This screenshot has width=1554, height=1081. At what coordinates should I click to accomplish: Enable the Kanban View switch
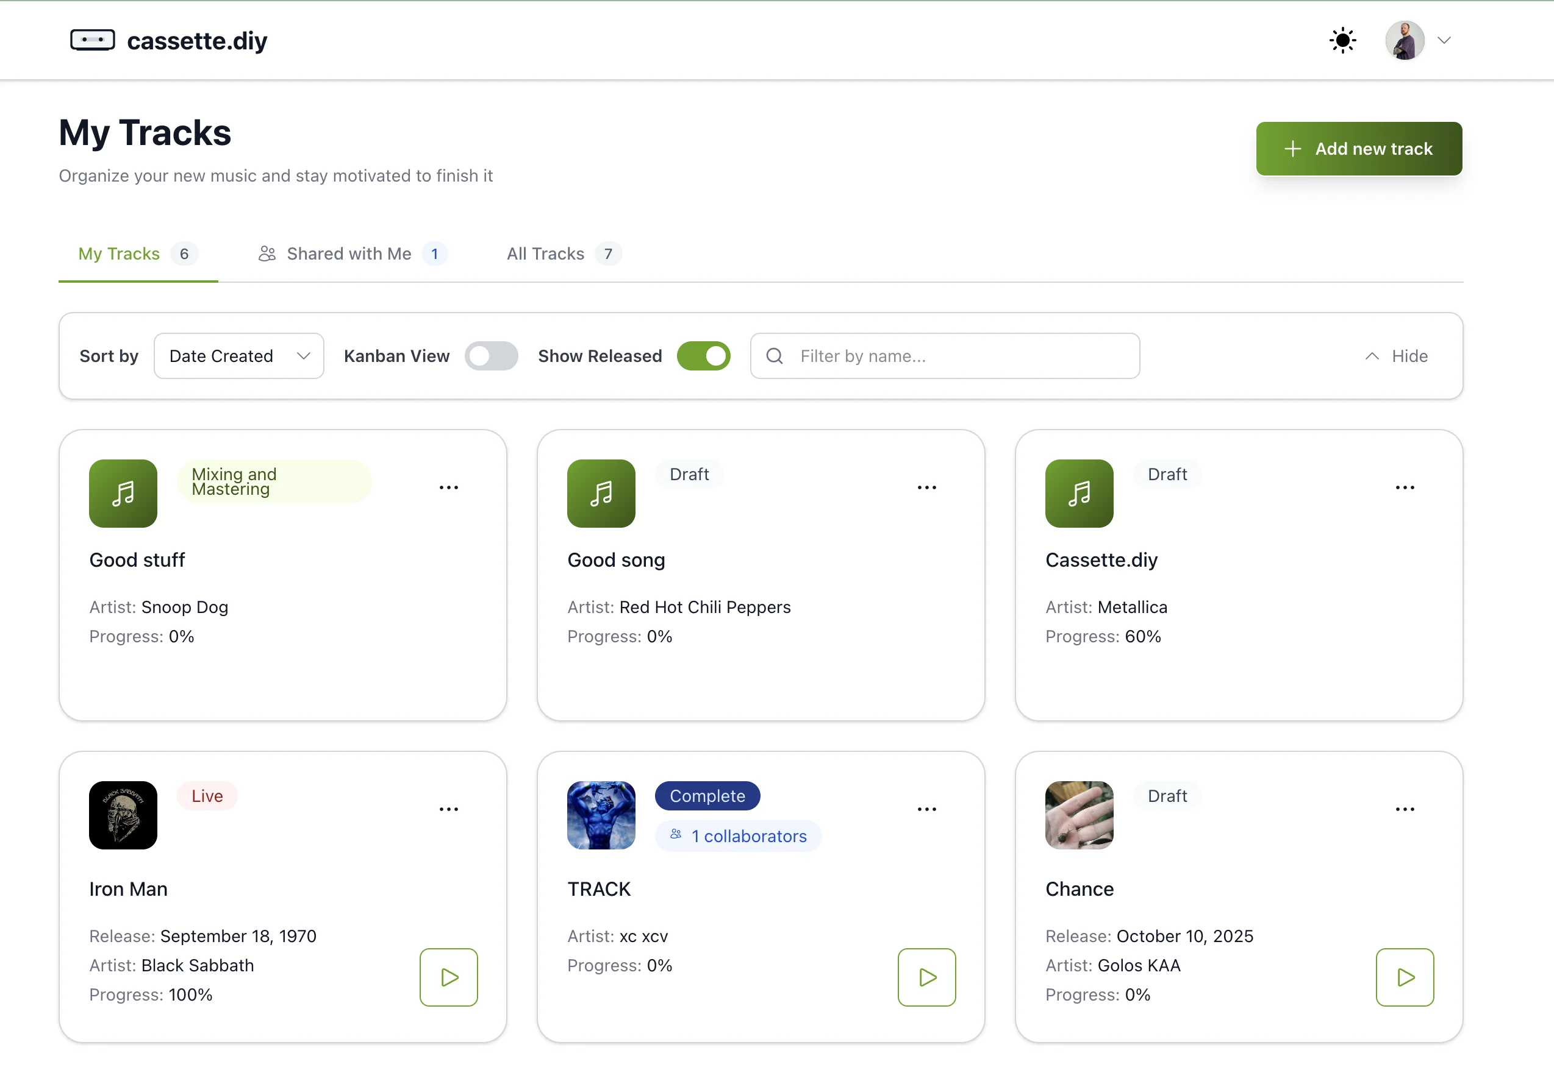coord(492,356)
